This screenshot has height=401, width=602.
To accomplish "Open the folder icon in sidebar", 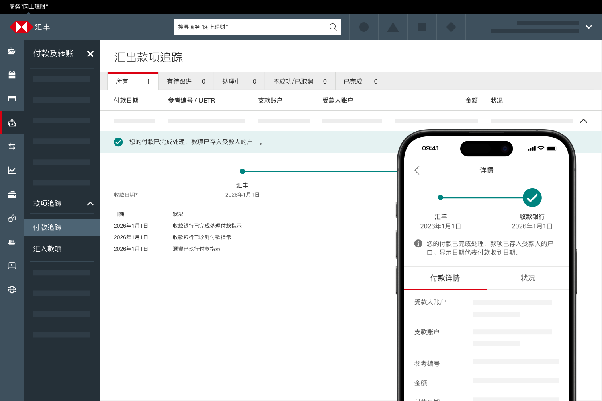I will 12,51.
